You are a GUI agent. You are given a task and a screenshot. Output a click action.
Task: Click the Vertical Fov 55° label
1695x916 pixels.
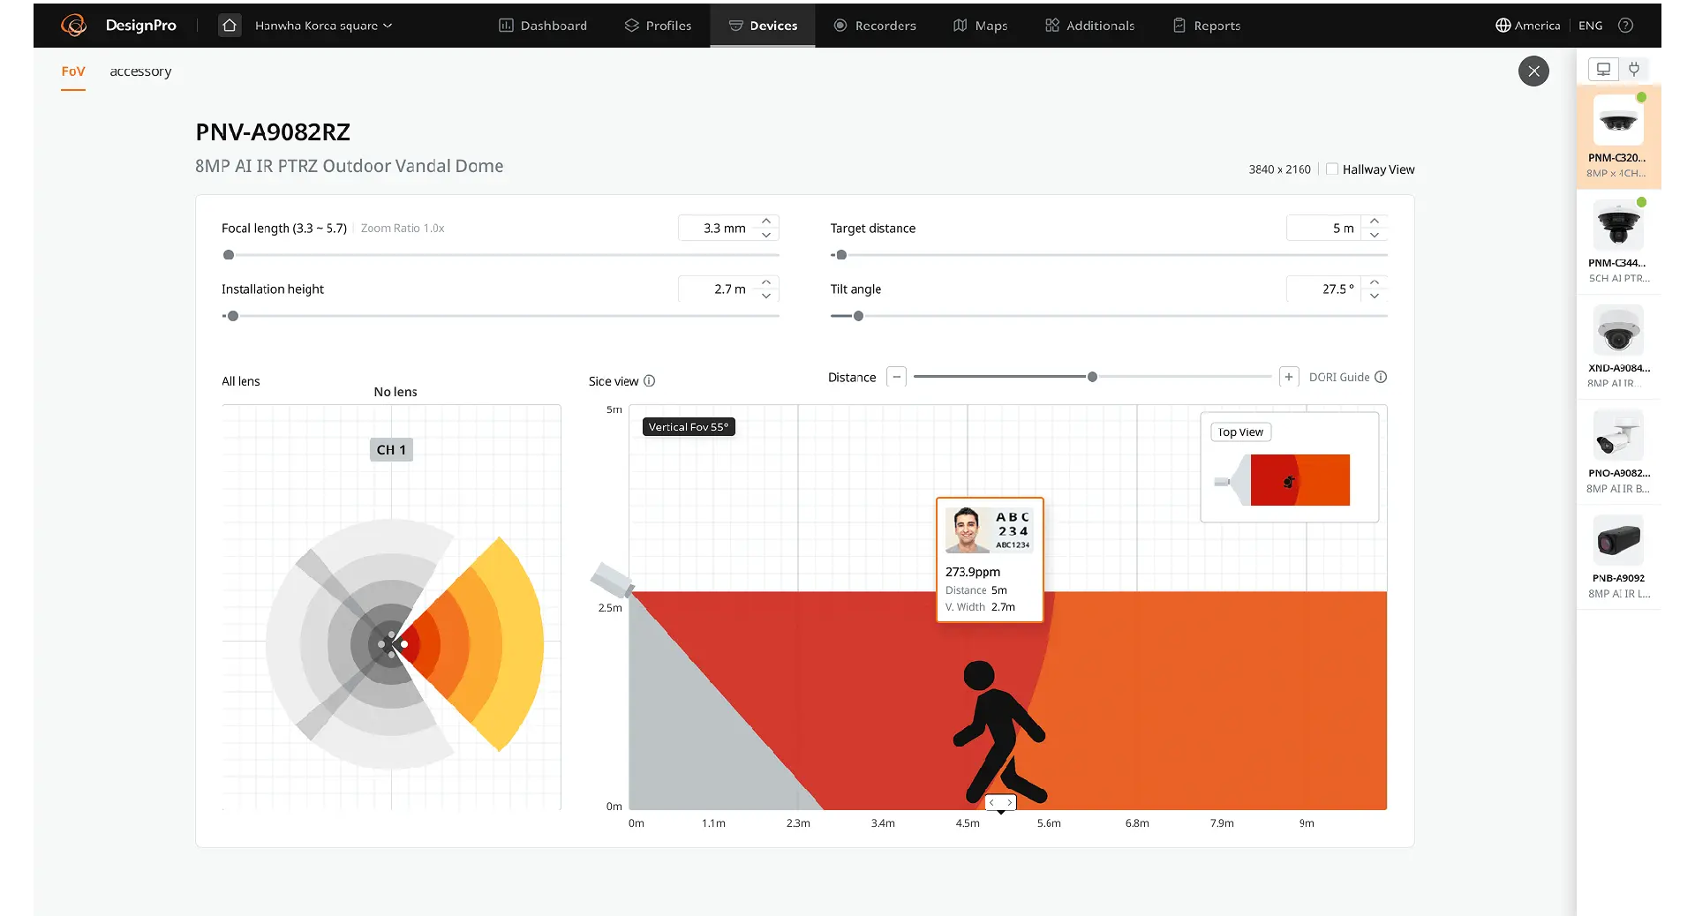(689, 427)
